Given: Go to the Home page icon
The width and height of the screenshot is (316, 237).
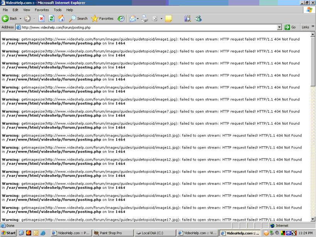Looking at the screenshot, I should 61,19.
